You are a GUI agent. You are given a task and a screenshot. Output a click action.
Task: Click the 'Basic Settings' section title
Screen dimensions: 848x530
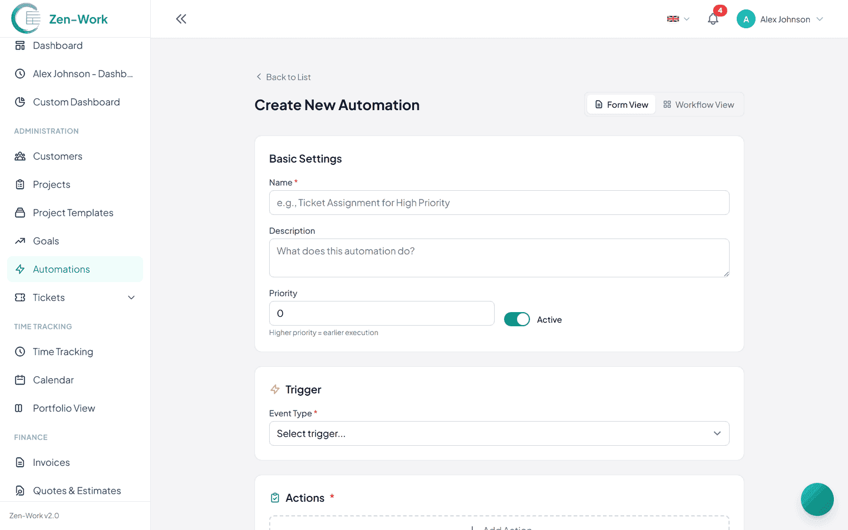pos(306,159)
